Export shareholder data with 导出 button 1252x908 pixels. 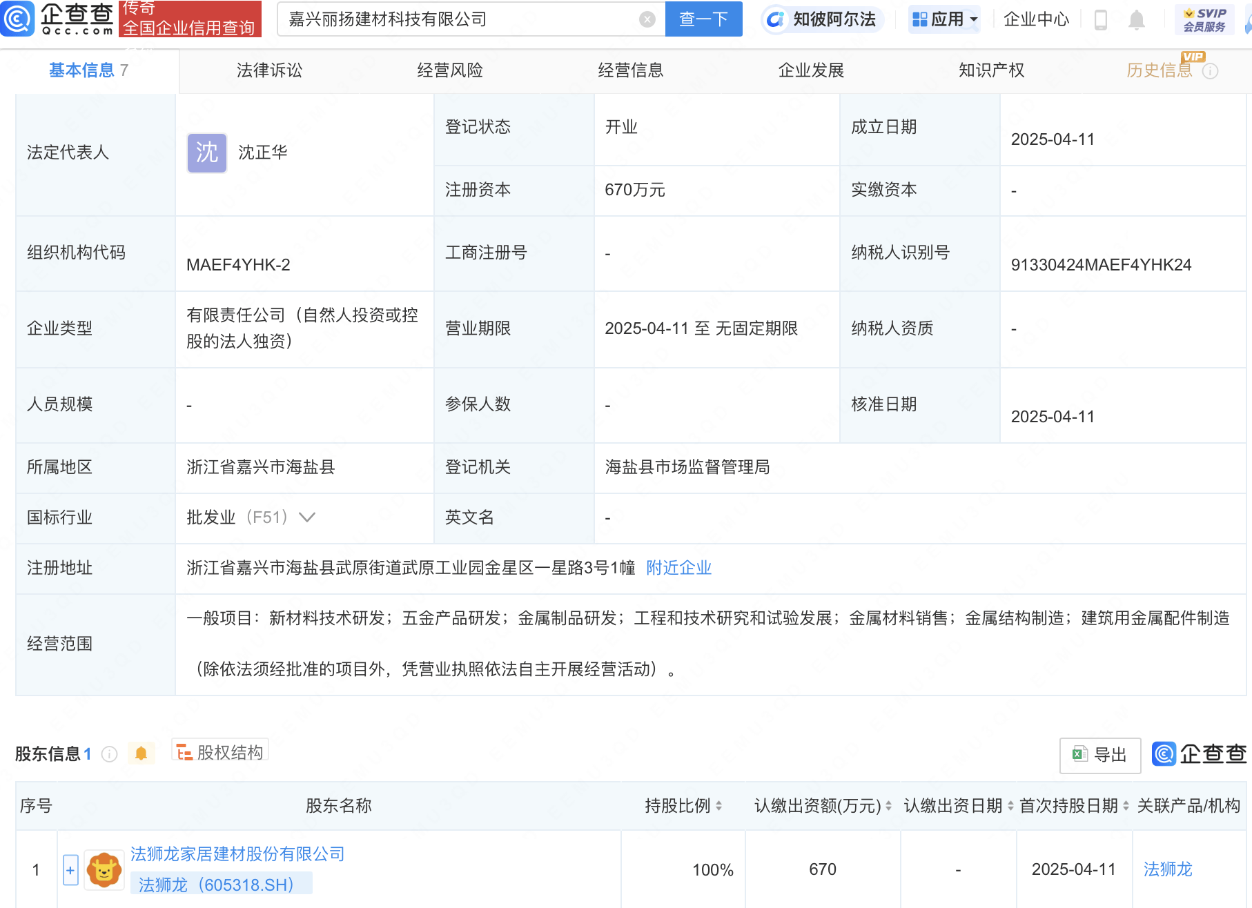(1099, 755)
